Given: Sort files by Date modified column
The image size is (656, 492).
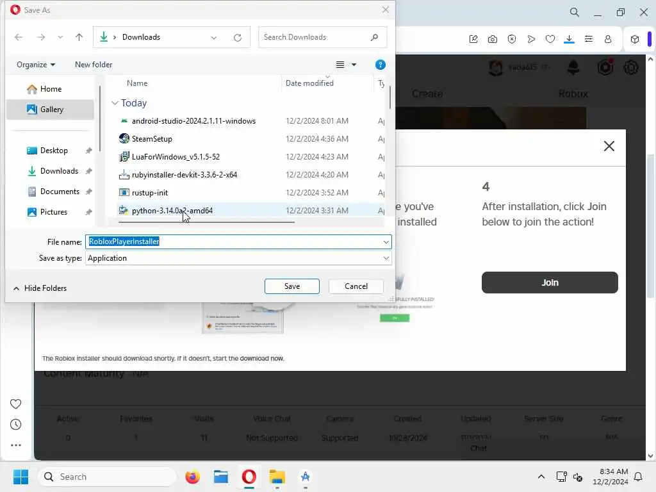Looking at the screenshot, I should [309, 83].
